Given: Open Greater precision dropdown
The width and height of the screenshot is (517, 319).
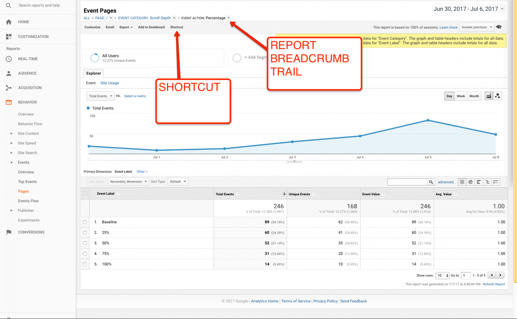Looking at the screenshot, I should [x=477, y=27].
